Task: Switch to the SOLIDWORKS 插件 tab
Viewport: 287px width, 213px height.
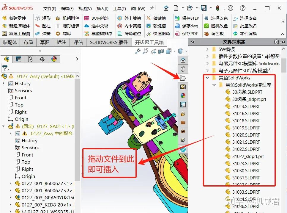Action: 109,42
